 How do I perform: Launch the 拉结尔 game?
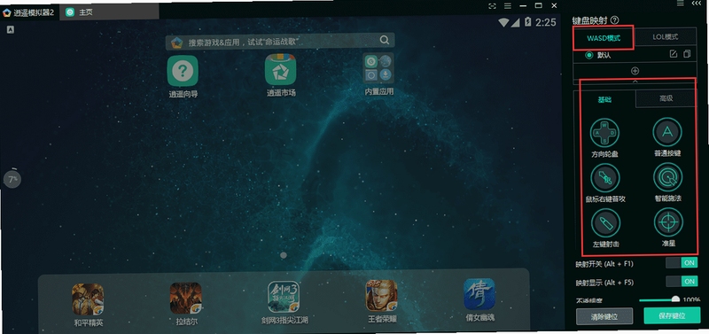[x=185, y=298]
